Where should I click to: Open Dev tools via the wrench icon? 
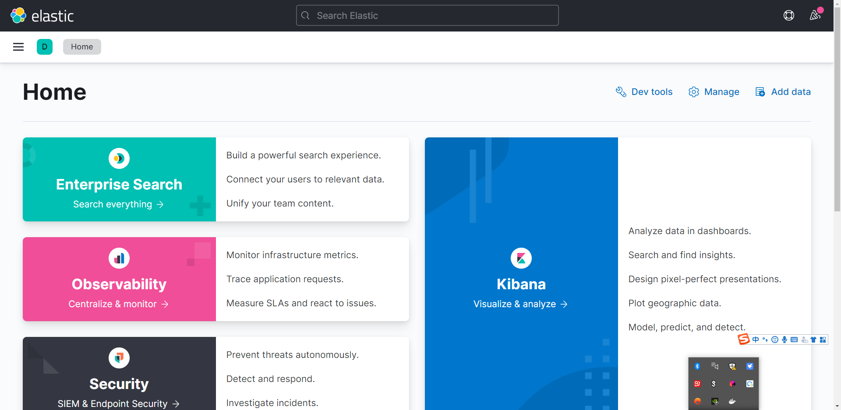(622, 91)
